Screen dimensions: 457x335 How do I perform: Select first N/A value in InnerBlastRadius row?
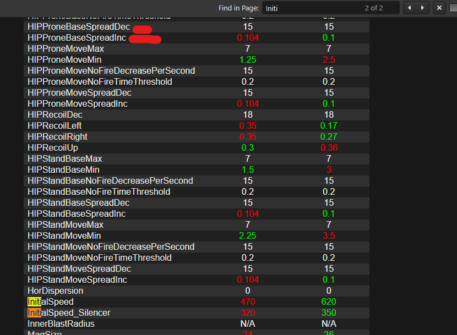(x=248, y=323)
